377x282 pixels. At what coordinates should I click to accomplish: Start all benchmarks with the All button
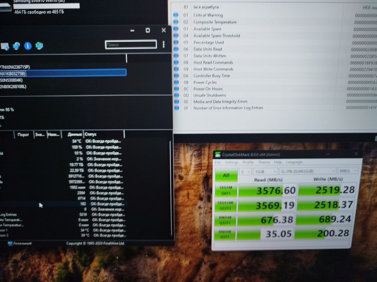point(226,175)
